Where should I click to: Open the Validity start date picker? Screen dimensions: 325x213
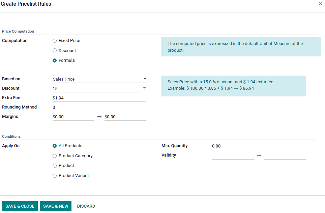click(x=233, y=155)
